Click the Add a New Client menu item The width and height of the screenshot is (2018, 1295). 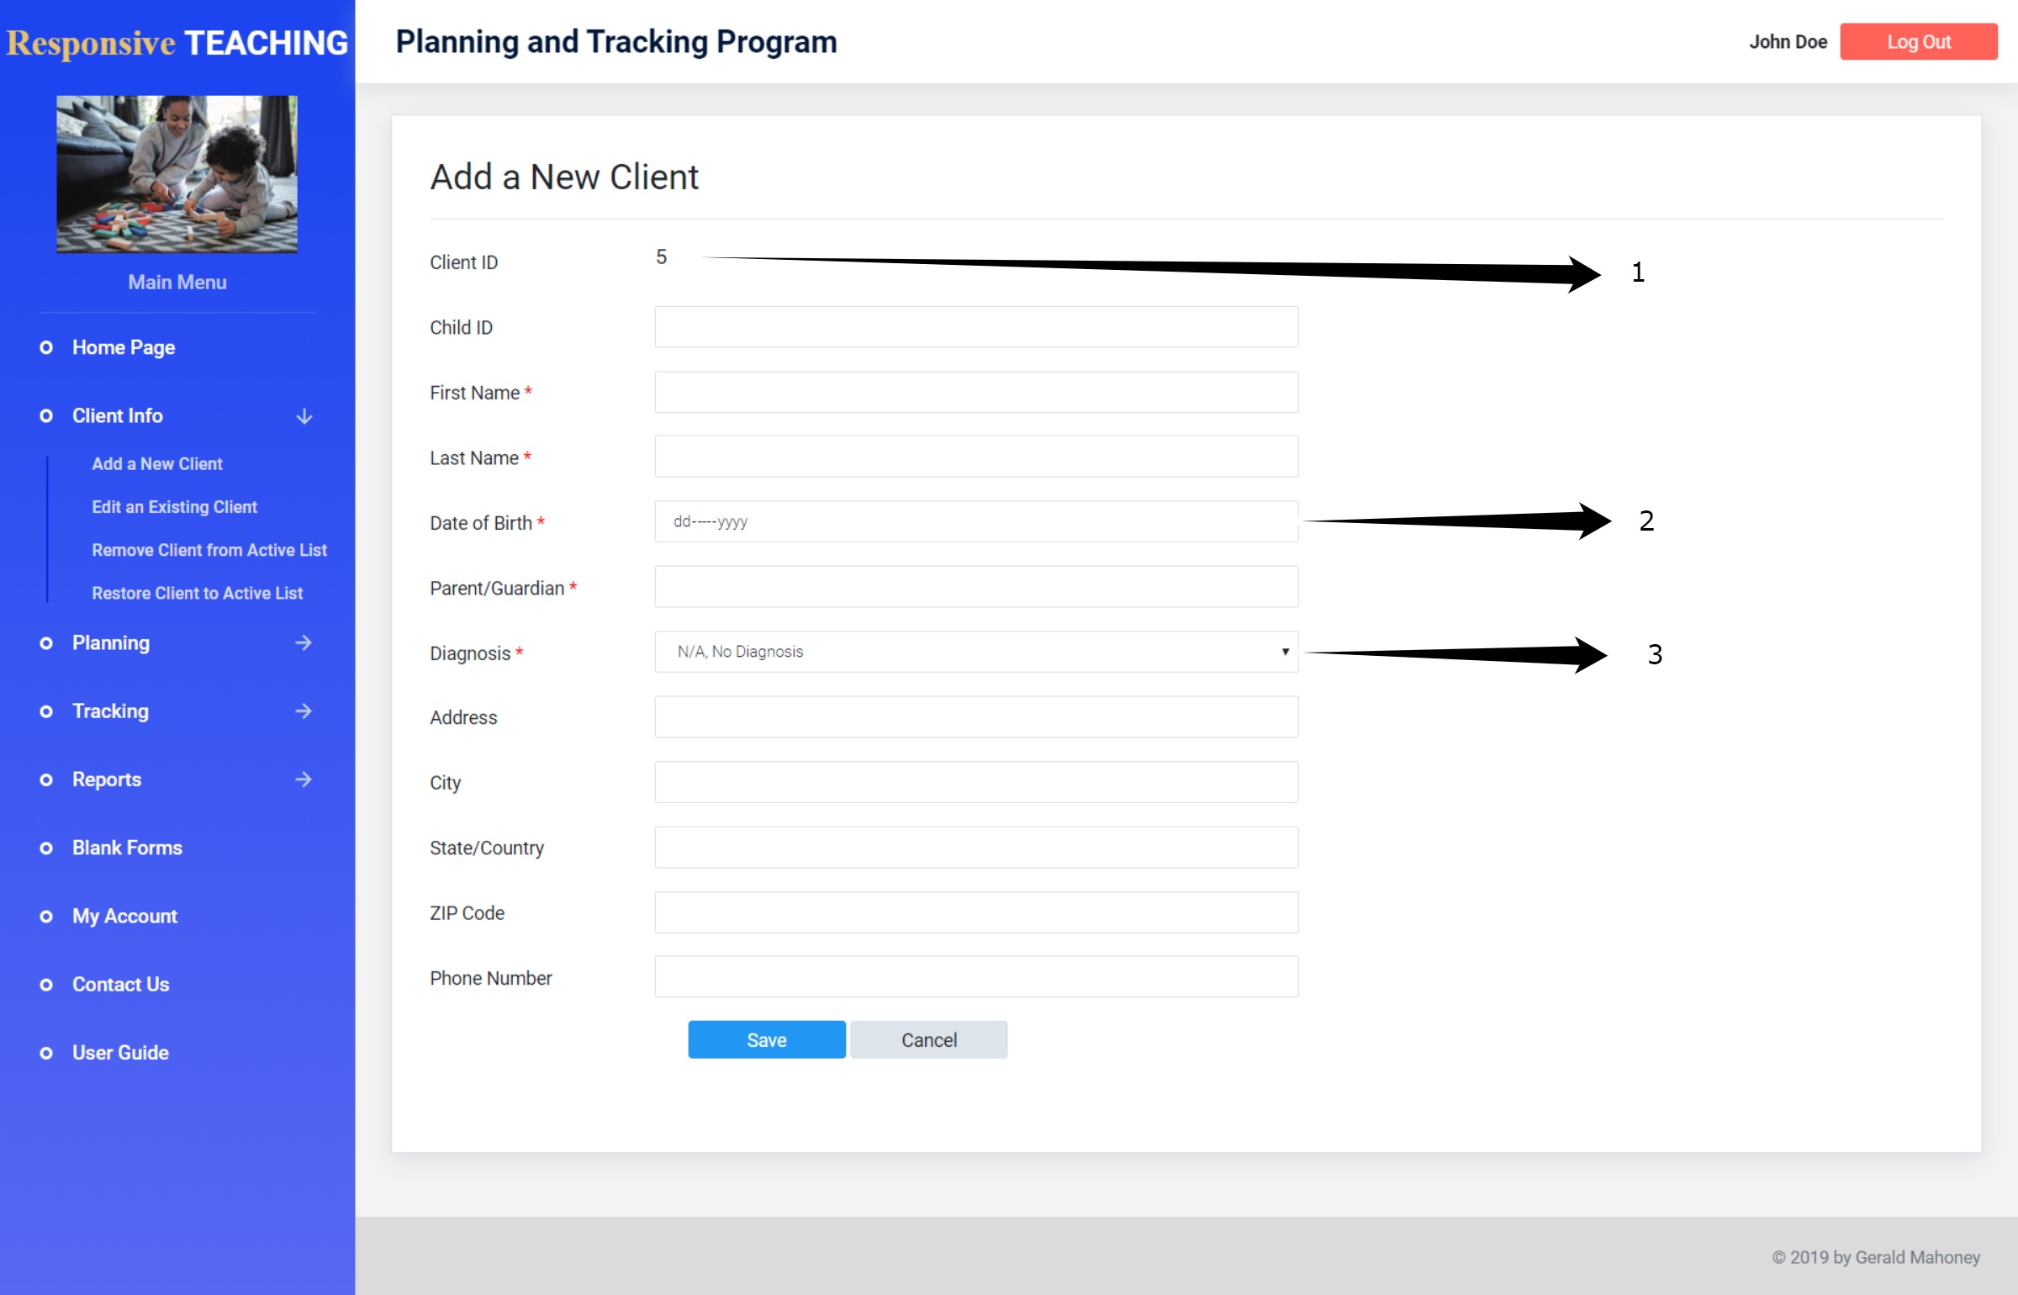(x=157, y=463)
